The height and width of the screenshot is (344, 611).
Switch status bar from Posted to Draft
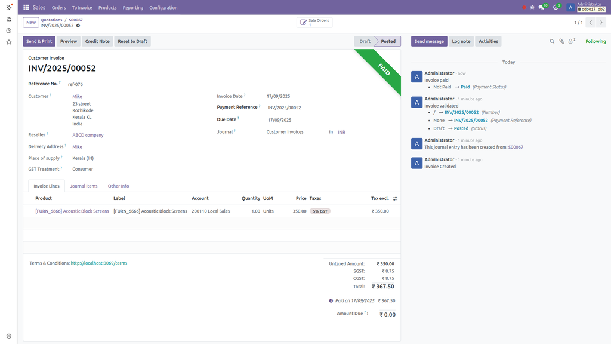tap(365, 41)
